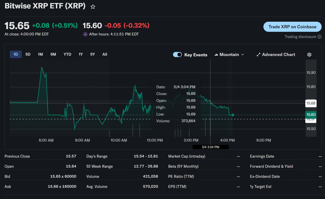
Task: Click the Bid value 15.65 x 60000
Action: point(63,176)
